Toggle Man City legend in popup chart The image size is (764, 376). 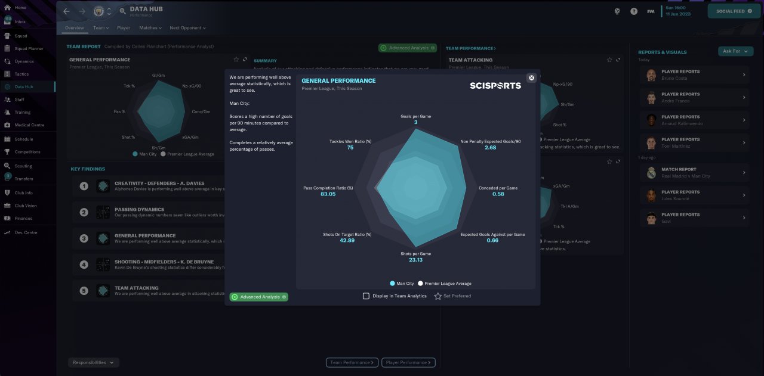pyautogui.click(x=402, y=284)
